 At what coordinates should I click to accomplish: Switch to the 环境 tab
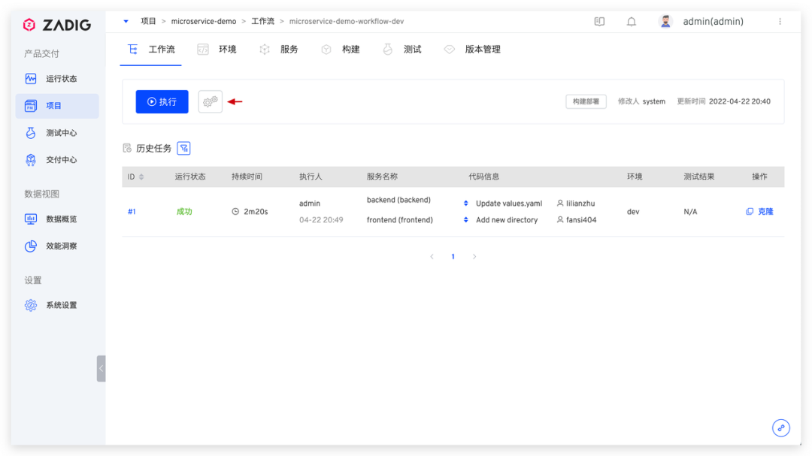coord(217,49)
